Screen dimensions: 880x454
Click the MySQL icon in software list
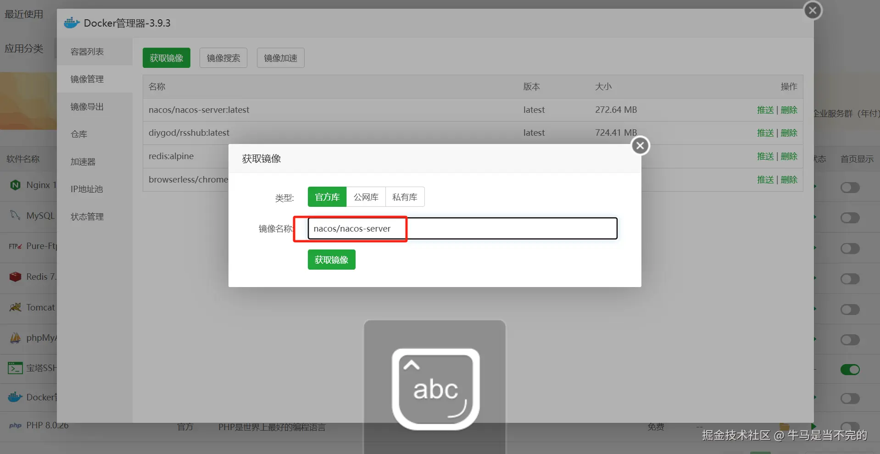(x=15, y=215)
